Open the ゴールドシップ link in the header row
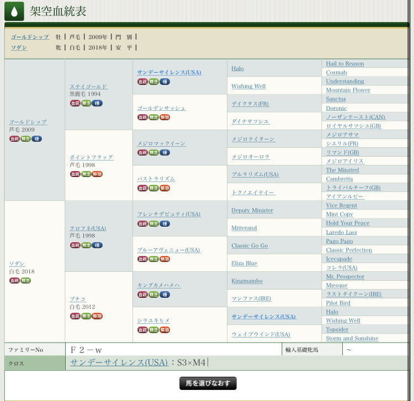414x401 pixels. [x=30, y=36]
